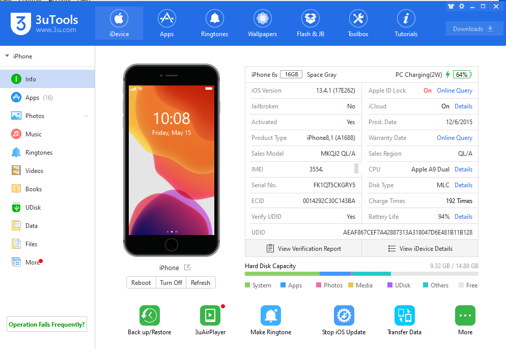Screen dimensions: 506x349
Task: Select Data in the sidebar
Action: pyautogui.click(x=47, y=226)
